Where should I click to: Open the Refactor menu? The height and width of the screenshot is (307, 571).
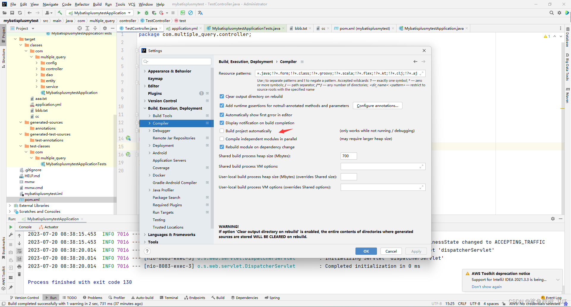(82, 4)
